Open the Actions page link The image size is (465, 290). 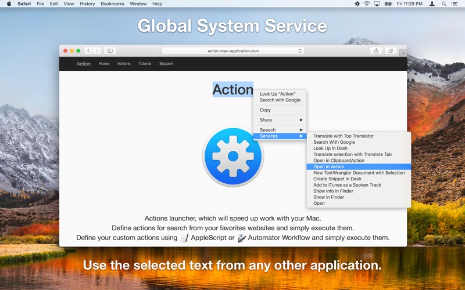[124, 64]
